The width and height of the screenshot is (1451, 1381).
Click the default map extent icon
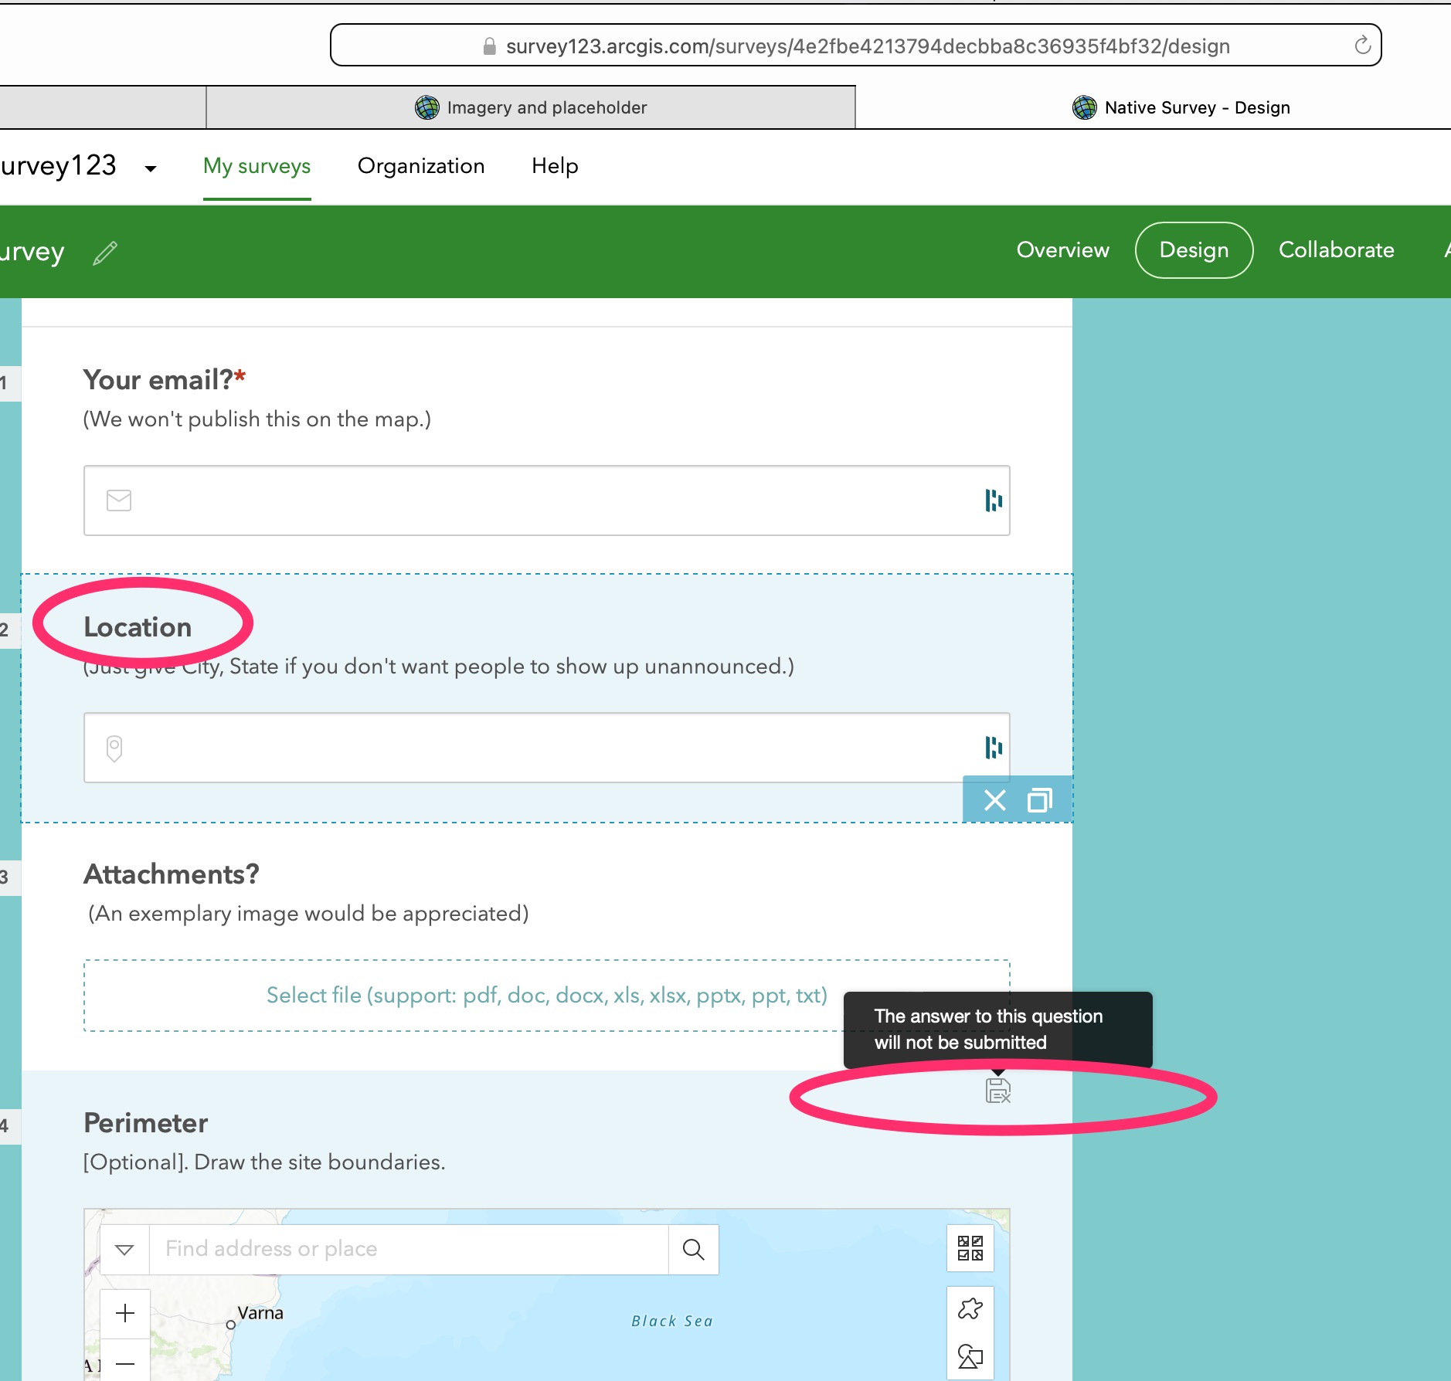click(971, 1249)
